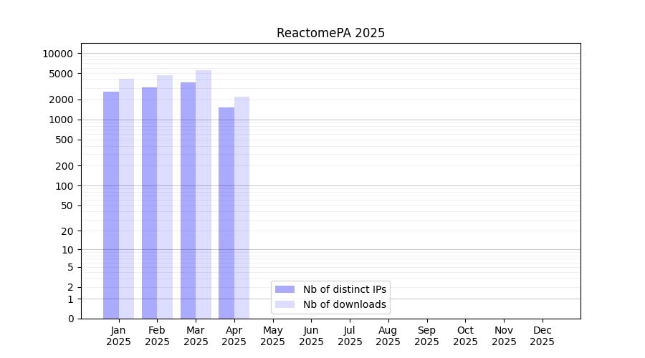Click the chart title ReactomePA 2025
The image size is (645, 358).
(330, 33)
